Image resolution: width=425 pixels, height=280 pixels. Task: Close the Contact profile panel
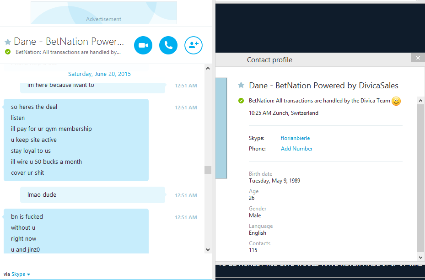[418, 58]
